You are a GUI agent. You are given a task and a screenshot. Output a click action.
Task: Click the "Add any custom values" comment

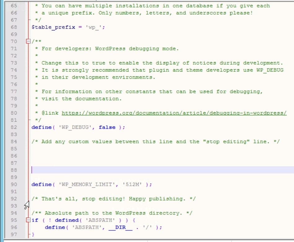156,141
